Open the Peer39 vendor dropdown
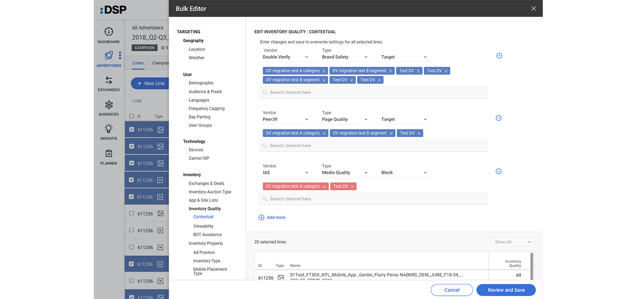The height and width of the screenshot is (299, 637). 286,120
